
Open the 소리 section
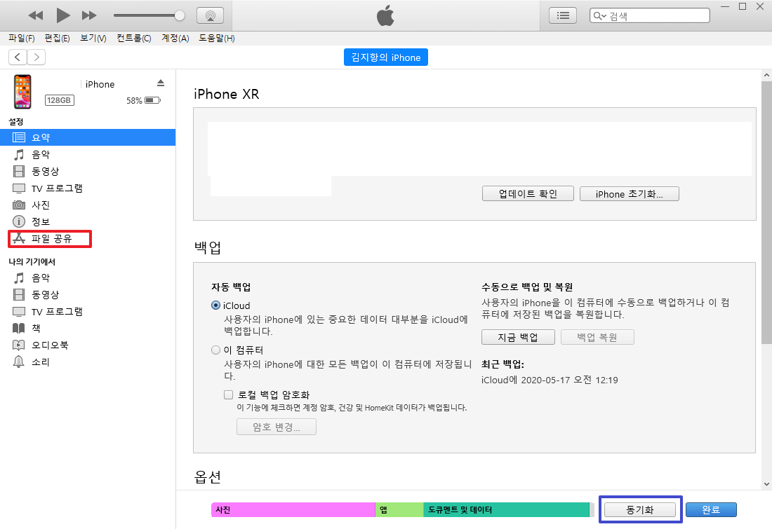(36, 362)
